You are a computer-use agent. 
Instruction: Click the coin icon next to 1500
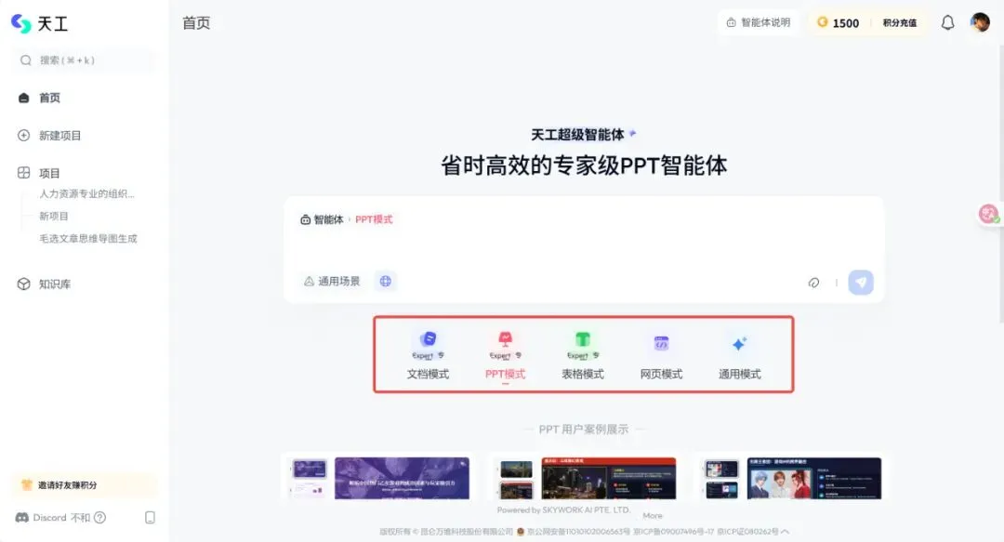pos(822,22)
